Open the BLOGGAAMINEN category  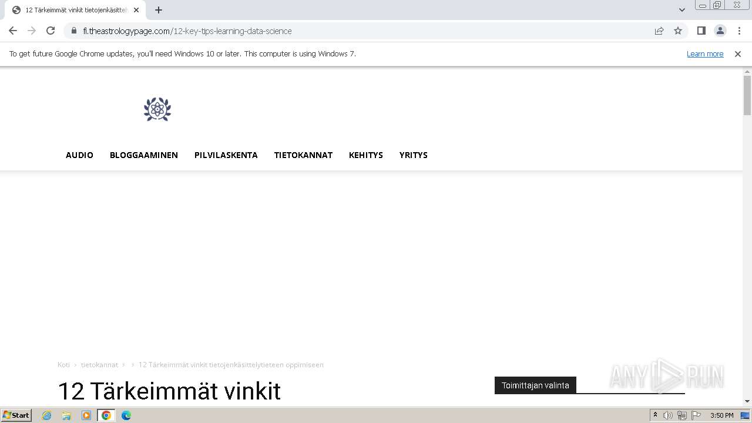pos(144,155)
